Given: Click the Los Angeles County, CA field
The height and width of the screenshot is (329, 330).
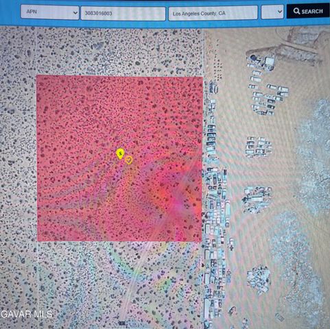Looking at the screenshot, I should pos(213,13).
